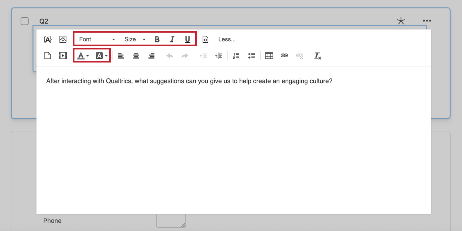Open the Font dropdown
The image size is (462, 231).
97,39
